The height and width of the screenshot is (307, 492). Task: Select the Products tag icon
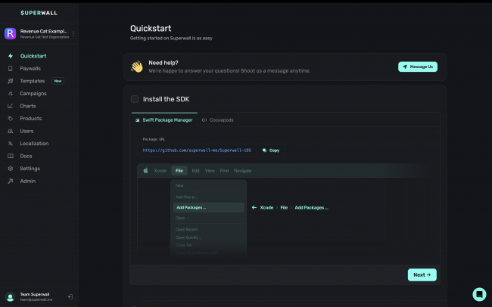point(11,119)
